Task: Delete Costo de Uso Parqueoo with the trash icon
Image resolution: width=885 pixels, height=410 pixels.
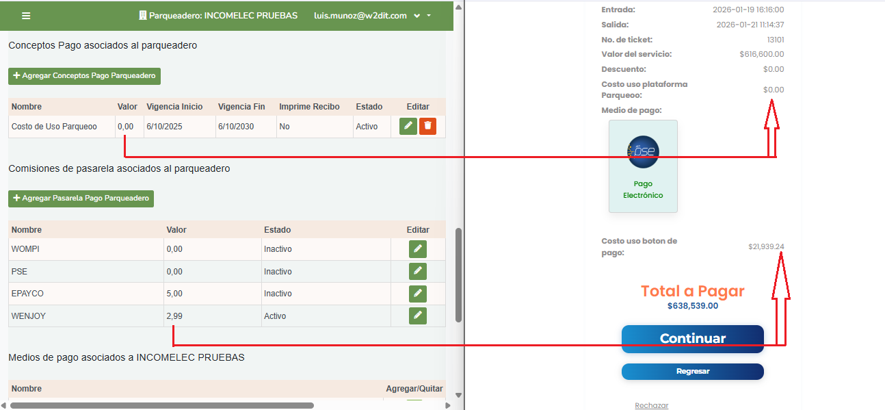Action: click(x=427, y=126)
